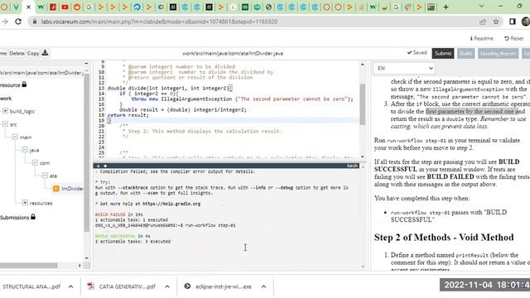
Task: Click the file tree horizontal scrollbar
Action: (x=28, y=266)
